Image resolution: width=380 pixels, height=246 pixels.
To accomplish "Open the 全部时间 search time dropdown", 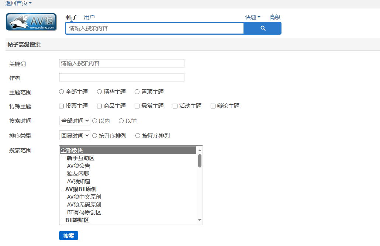I will pyautogui.click(x=75, y=121).
